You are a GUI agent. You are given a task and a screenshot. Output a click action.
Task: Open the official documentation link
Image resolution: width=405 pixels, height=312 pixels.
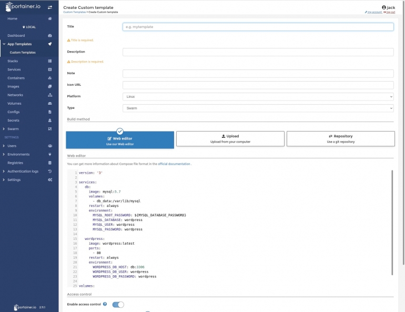[x=174, y=164]
